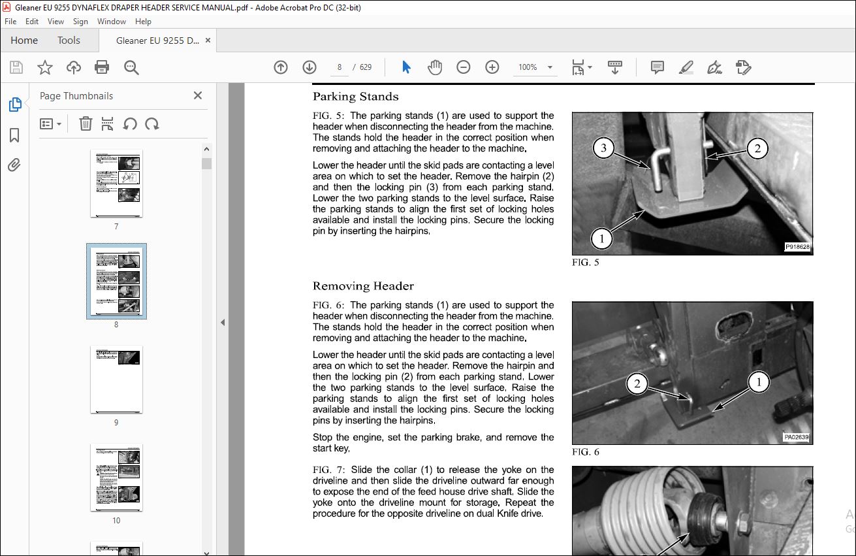
Task: Print the document with the printer icon
Action: [x=102, y=67]
